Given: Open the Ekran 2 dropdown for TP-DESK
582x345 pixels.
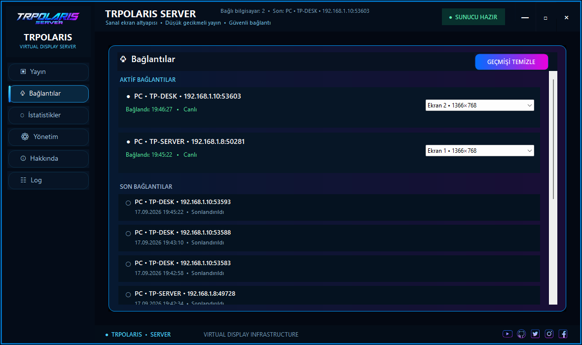Looking at the screenshot, I should click(479, 105).
